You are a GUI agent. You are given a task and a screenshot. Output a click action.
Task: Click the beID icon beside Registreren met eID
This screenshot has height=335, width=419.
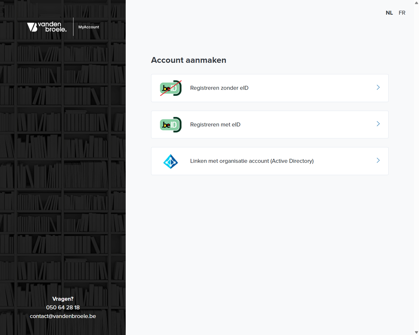click(x=171, y=125)
